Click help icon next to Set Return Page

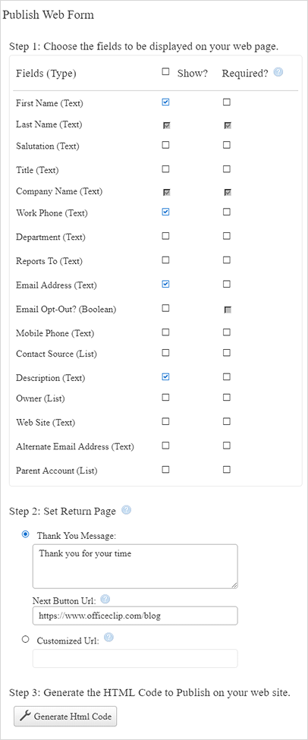tap(126, 510)
